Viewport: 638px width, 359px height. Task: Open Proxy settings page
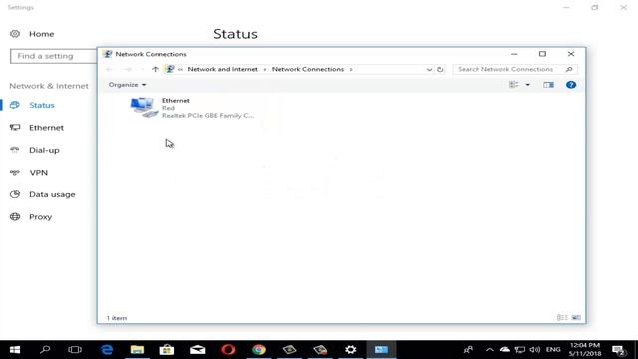[x=31, y=217]
